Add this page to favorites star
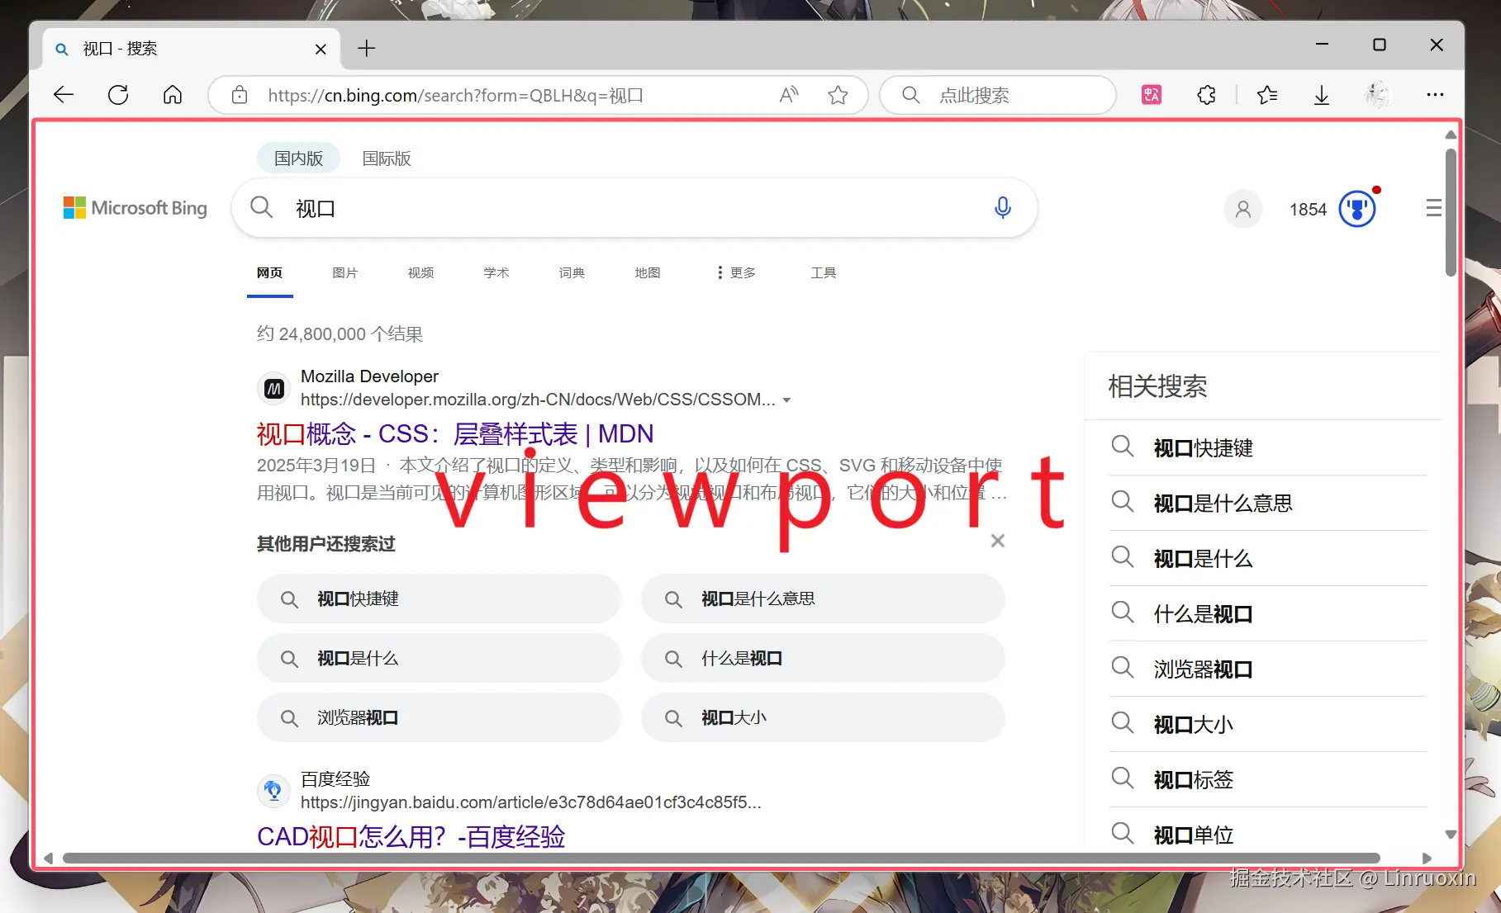 pyautogui.click(x=838, y=95)
